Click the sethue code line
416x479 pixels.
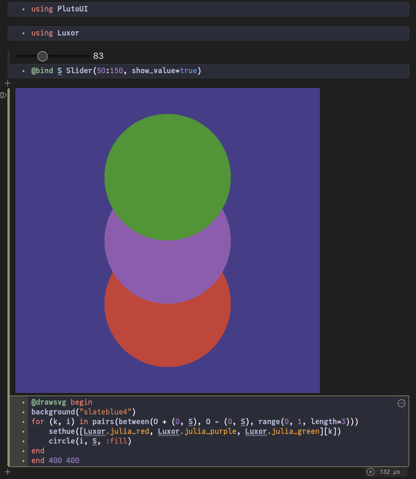click(195, 431)
